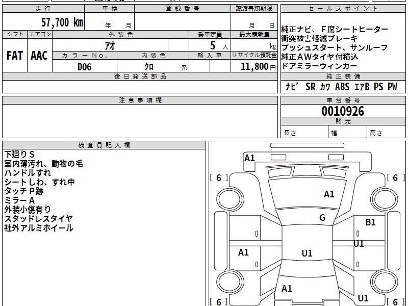Select the 最大積載量 header
Viewport: 408px width, 306px height.
[254, 34]
